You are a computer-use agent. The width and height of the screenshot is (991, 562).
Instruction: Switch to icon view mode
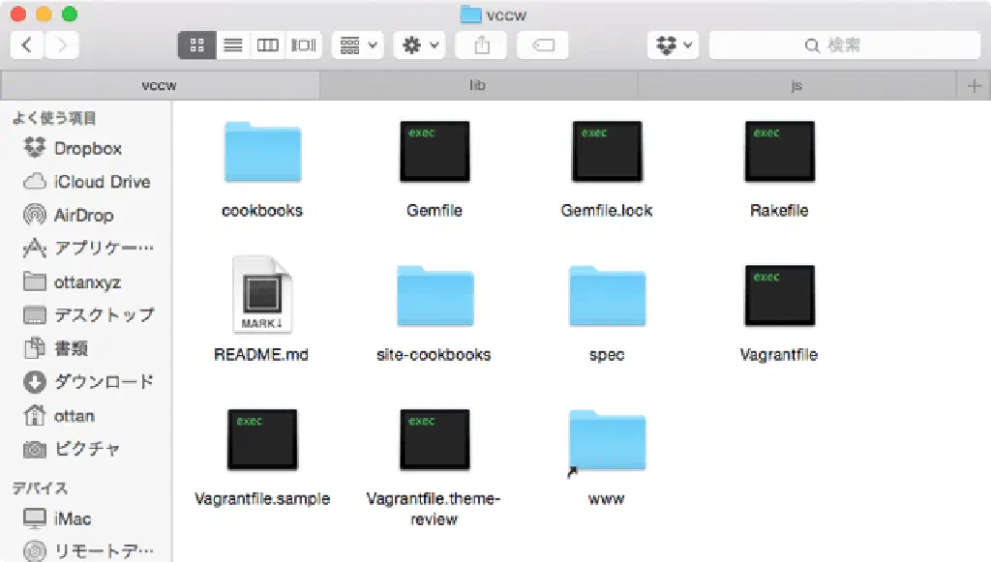coord(196,44)
